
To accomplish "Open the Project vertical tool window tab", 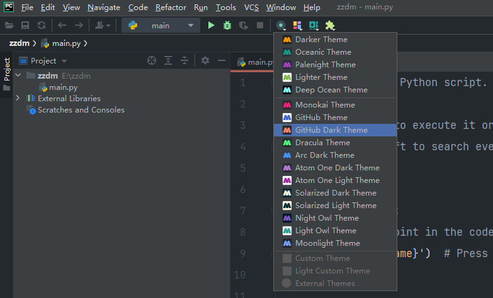I will point(6,70).
